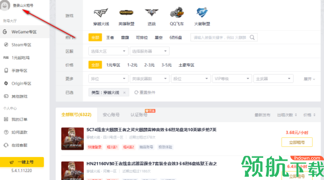Select the 雷霆 hot filter
The width and height of the screenshot is (324, 180).
coord(125,38)
